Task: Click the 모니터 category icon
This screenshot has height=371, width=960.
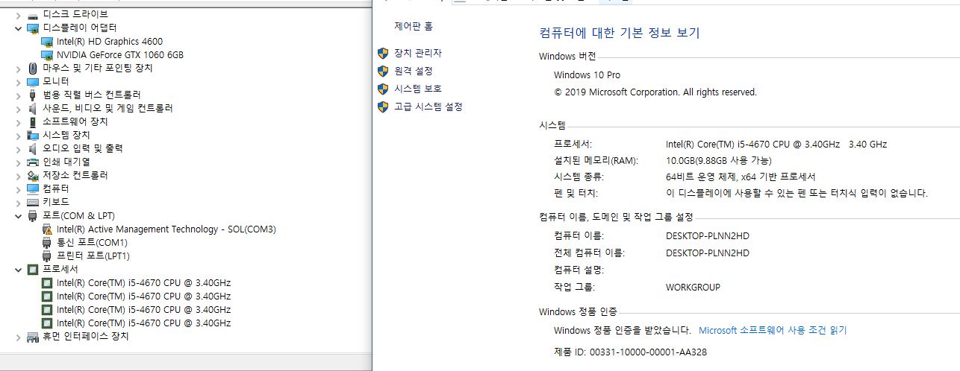Action: click(x=33, y=81)
